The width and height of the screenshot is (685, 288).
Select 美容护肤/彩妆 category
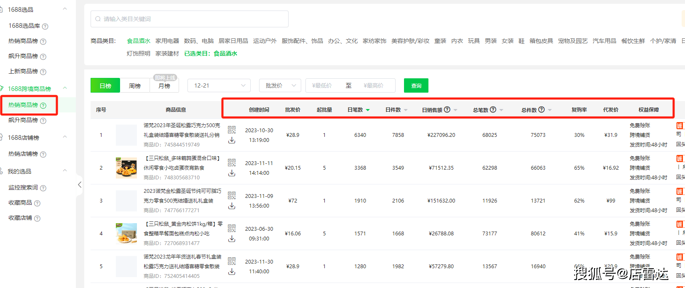tap(410, 41)
